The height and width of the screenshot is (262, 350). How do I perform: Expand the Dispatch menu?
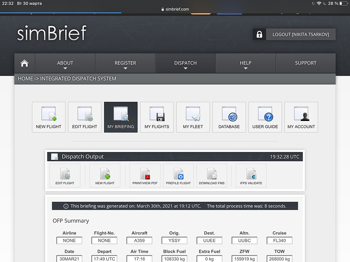click(185, 63)
